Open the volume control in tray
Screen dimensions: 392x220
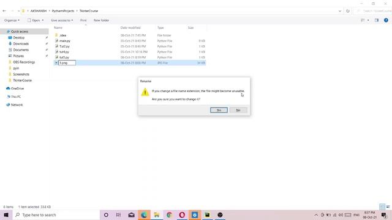coord(341,215)
